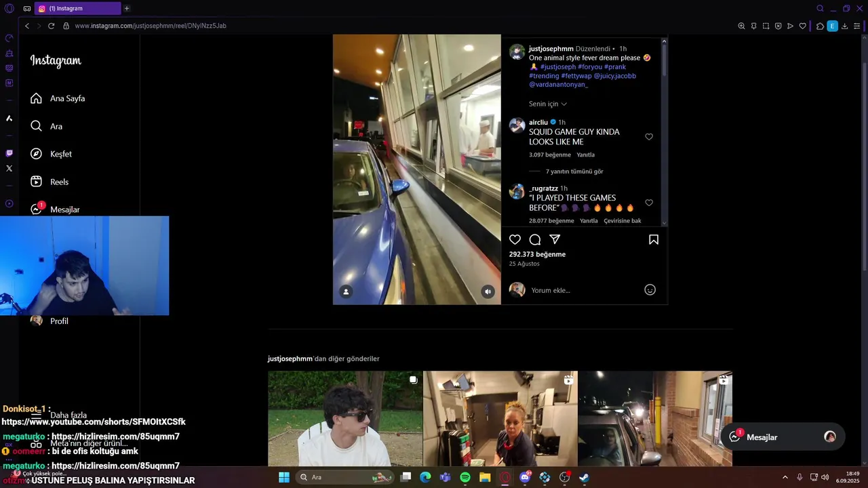Open Spotify from the taskbar
868x488 pixels.
click(465, 477)
